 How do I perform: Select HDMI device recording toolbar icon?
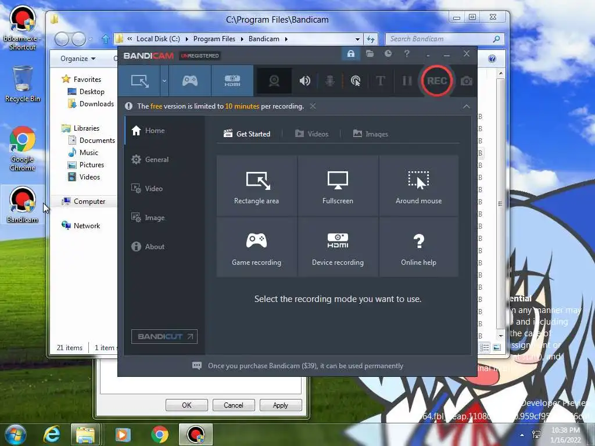[232, 81]
